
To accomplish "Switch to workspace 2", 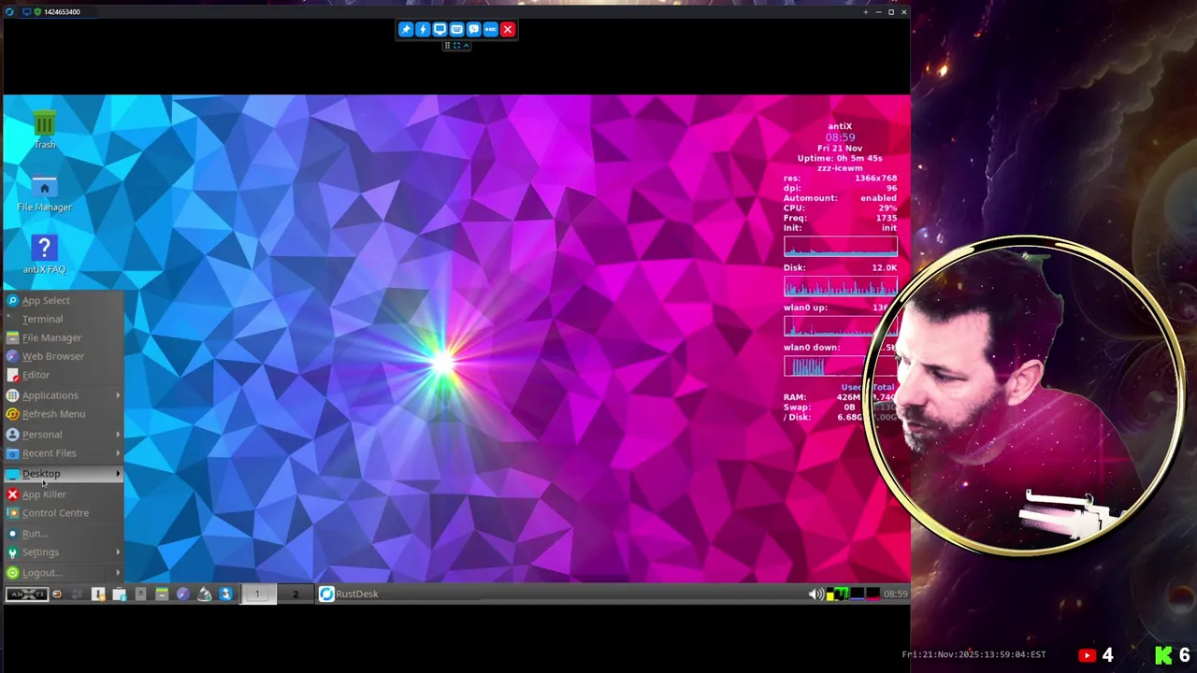I will (x=296, y=594).
